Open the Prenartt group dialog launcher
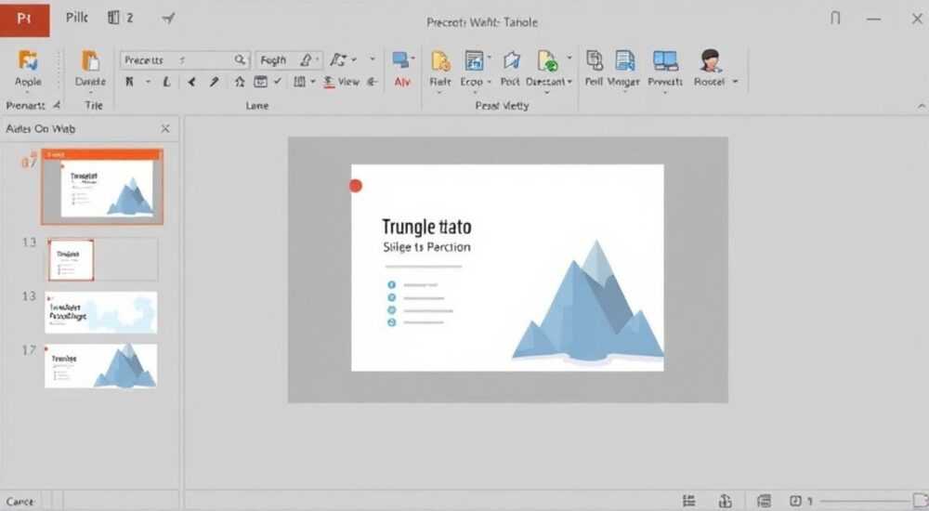 [x=57, y=106]
